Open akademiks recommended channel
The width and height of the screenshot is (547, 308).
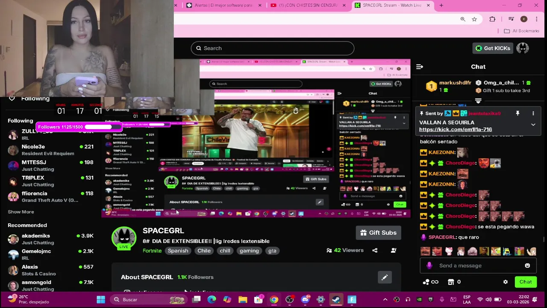pyautogui.click(x=51, y=239)
